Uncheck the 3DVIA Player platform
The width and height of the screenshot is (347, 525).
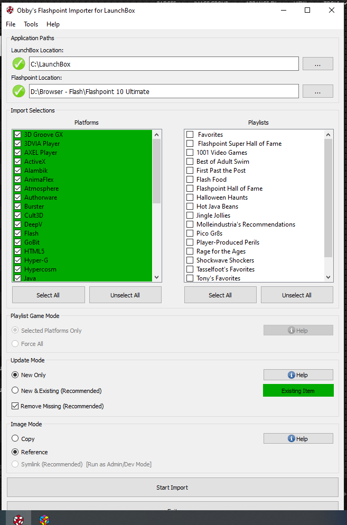pyautogui.click(x=18, y=144)
